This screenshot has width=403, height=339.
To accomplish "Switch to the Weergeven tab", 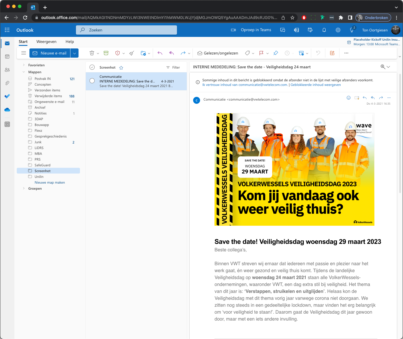I will click(x=46, y=42).
